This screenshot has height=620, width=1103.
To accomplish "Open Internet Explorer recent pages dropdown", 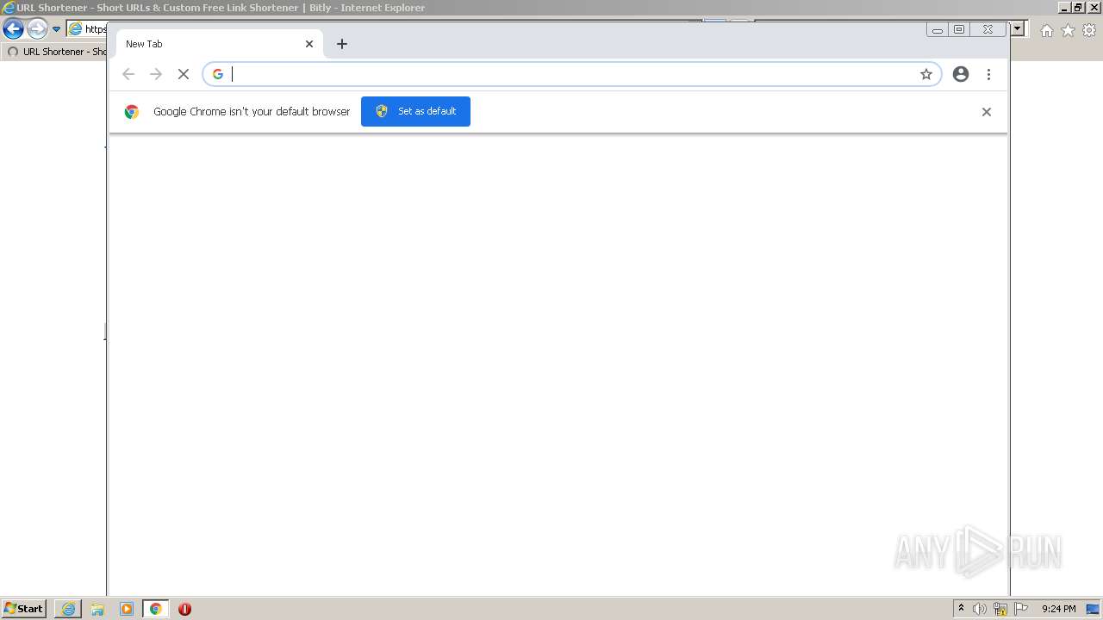I will (x=56, y=28).
